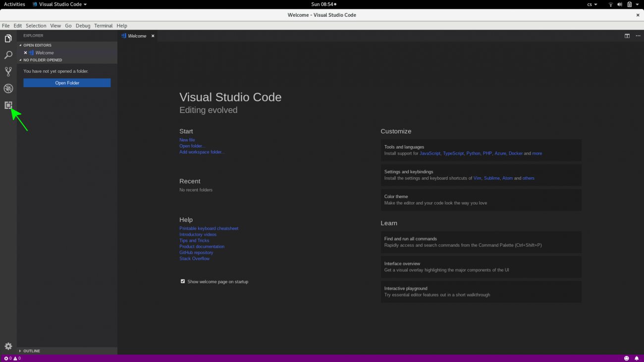Open the Product documentation link
Screen dimensions: 644x362
click(202, 247)
